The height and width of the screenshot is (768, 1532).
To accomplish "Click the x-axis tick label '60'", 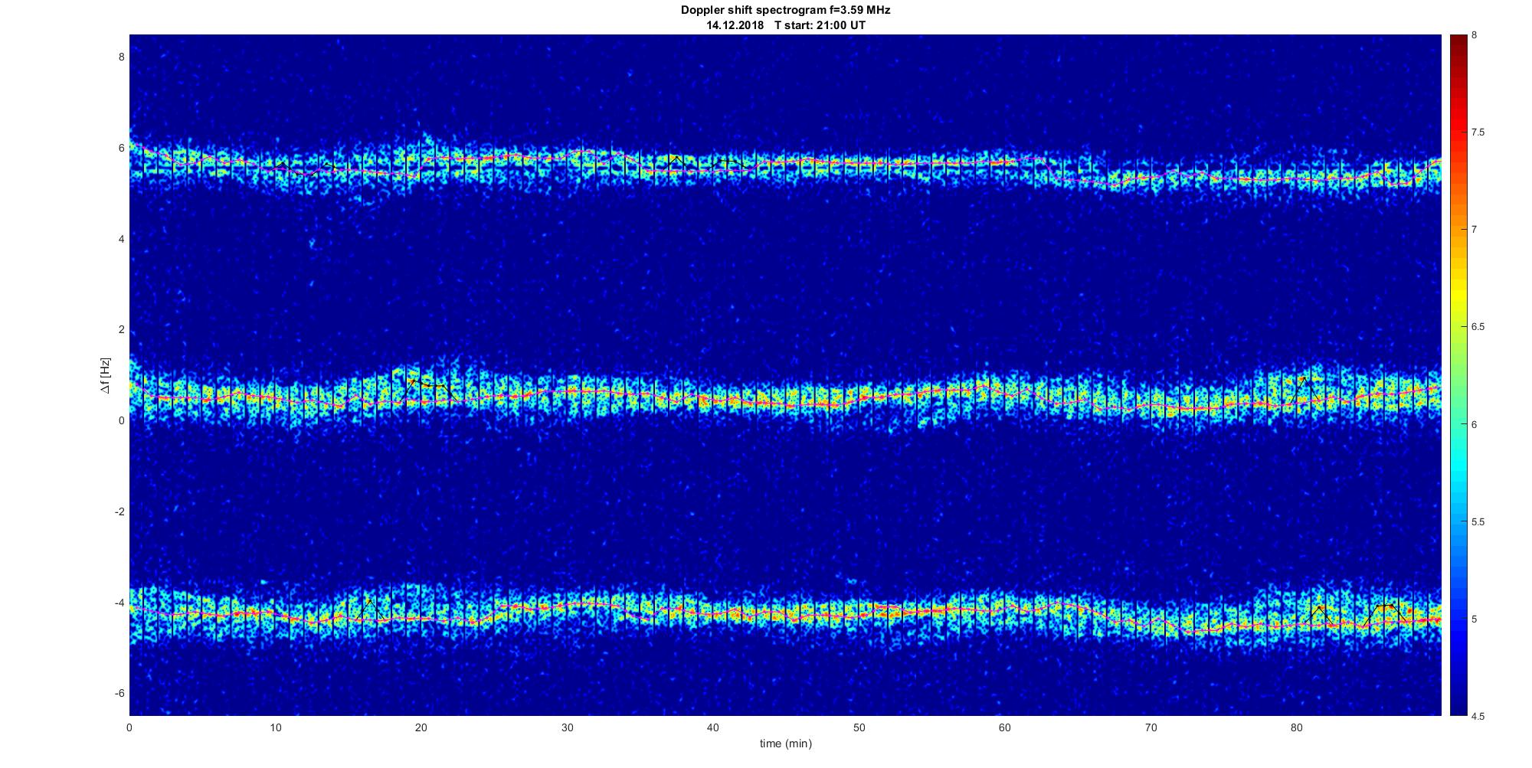I will click(x=1005, y=727).
